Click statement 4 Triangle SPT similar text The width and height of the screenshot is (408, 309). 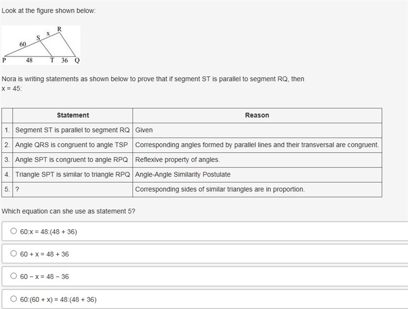click(72, 175)
